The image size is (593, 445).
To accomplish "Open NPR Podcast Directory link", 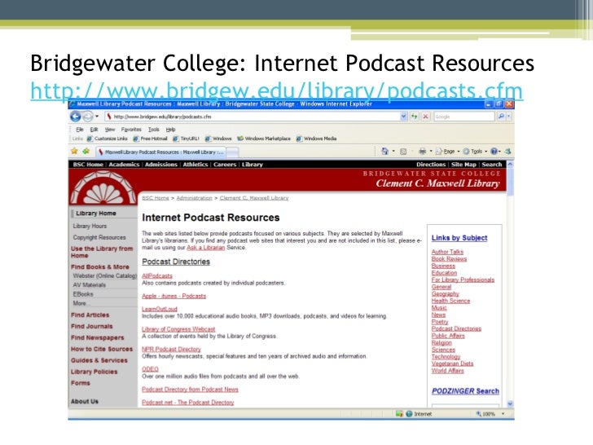I will pyautogui.click(x=171, y=349).
